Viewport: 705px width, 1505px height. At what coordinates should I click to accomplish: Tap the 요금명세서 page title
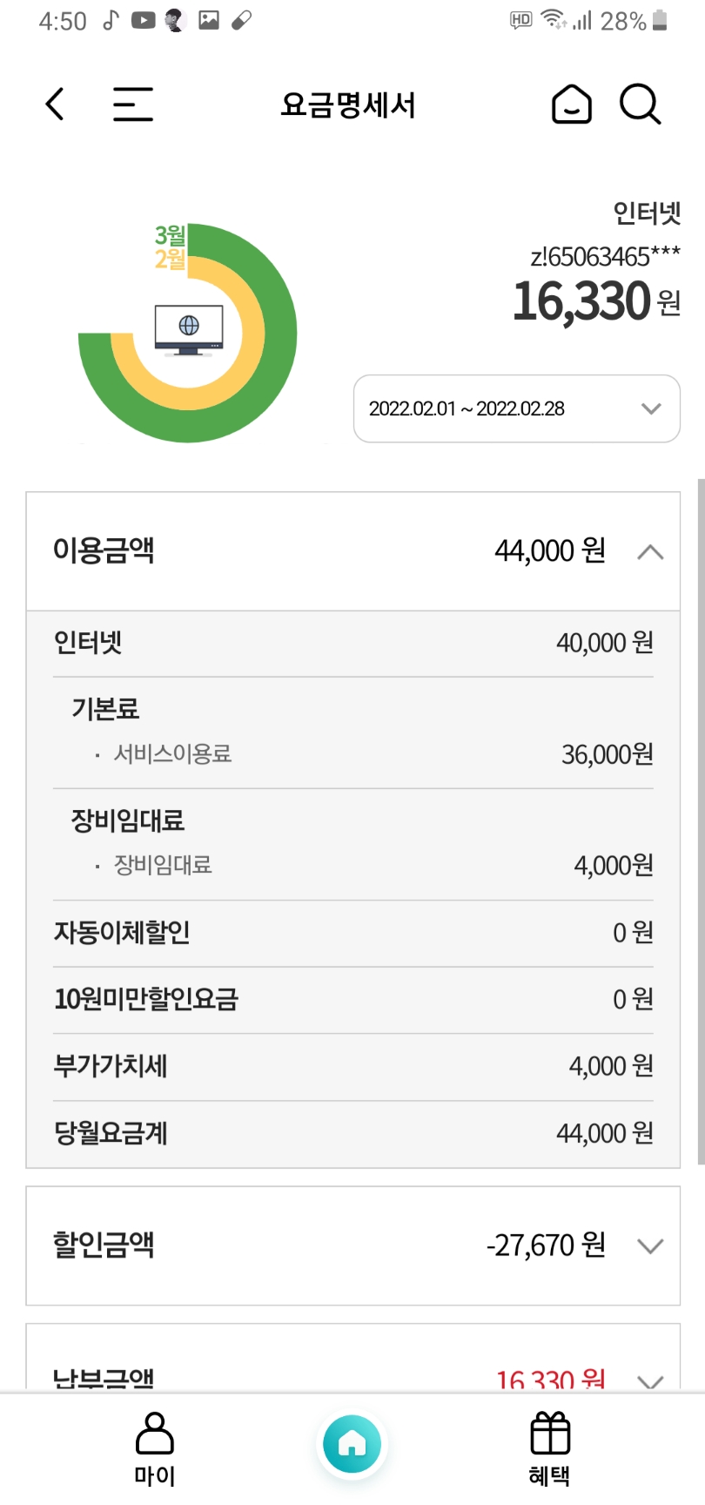(x=348, y=105)
